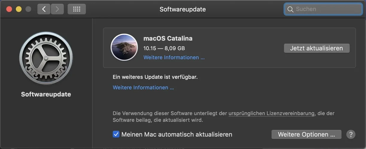Click the Softwareupdate gear icon
Image resolution: width=366 pixels, height=149 pixels.
[46, 58]
